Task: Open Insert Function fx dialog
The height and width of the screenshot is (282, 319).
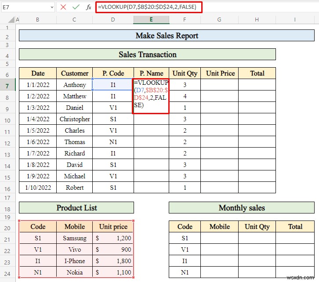Action: coord(88,7)
